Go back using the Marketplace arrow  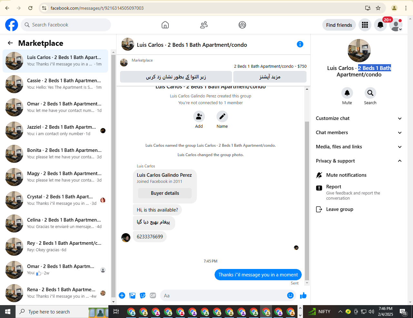[10, 43]
